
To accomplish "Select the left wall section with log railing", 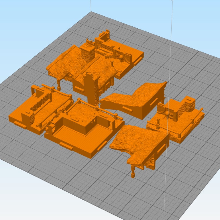I will (x=40, y=109).
